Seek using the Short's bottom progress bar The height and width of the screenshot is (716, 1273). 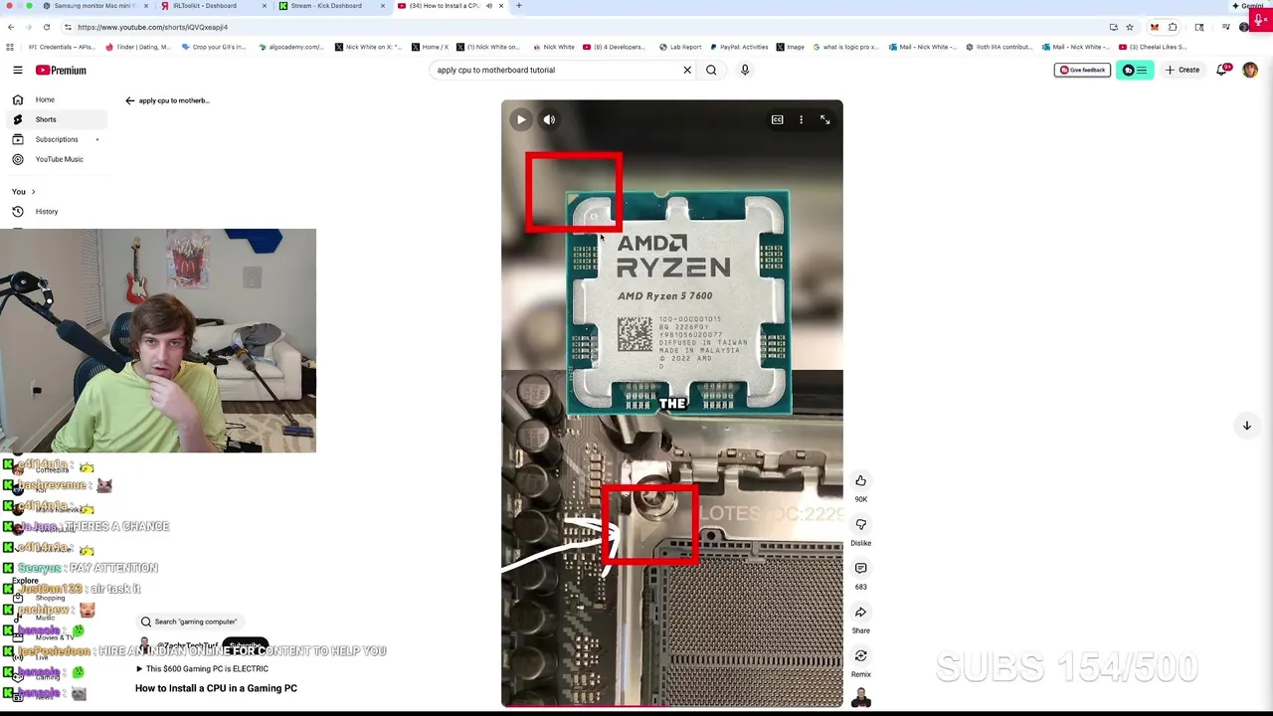click(x=672, y=705)
